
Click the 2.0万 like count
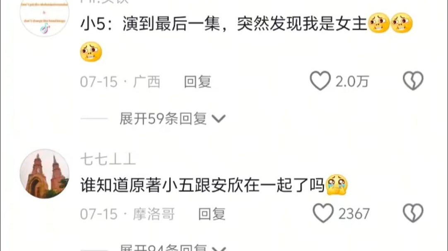[352, 82]
